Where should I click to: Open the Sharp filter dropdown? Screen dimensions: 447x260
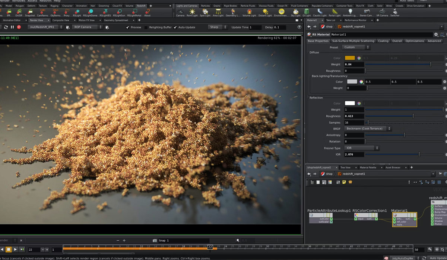pyautogui.click(x=218, y=27)
